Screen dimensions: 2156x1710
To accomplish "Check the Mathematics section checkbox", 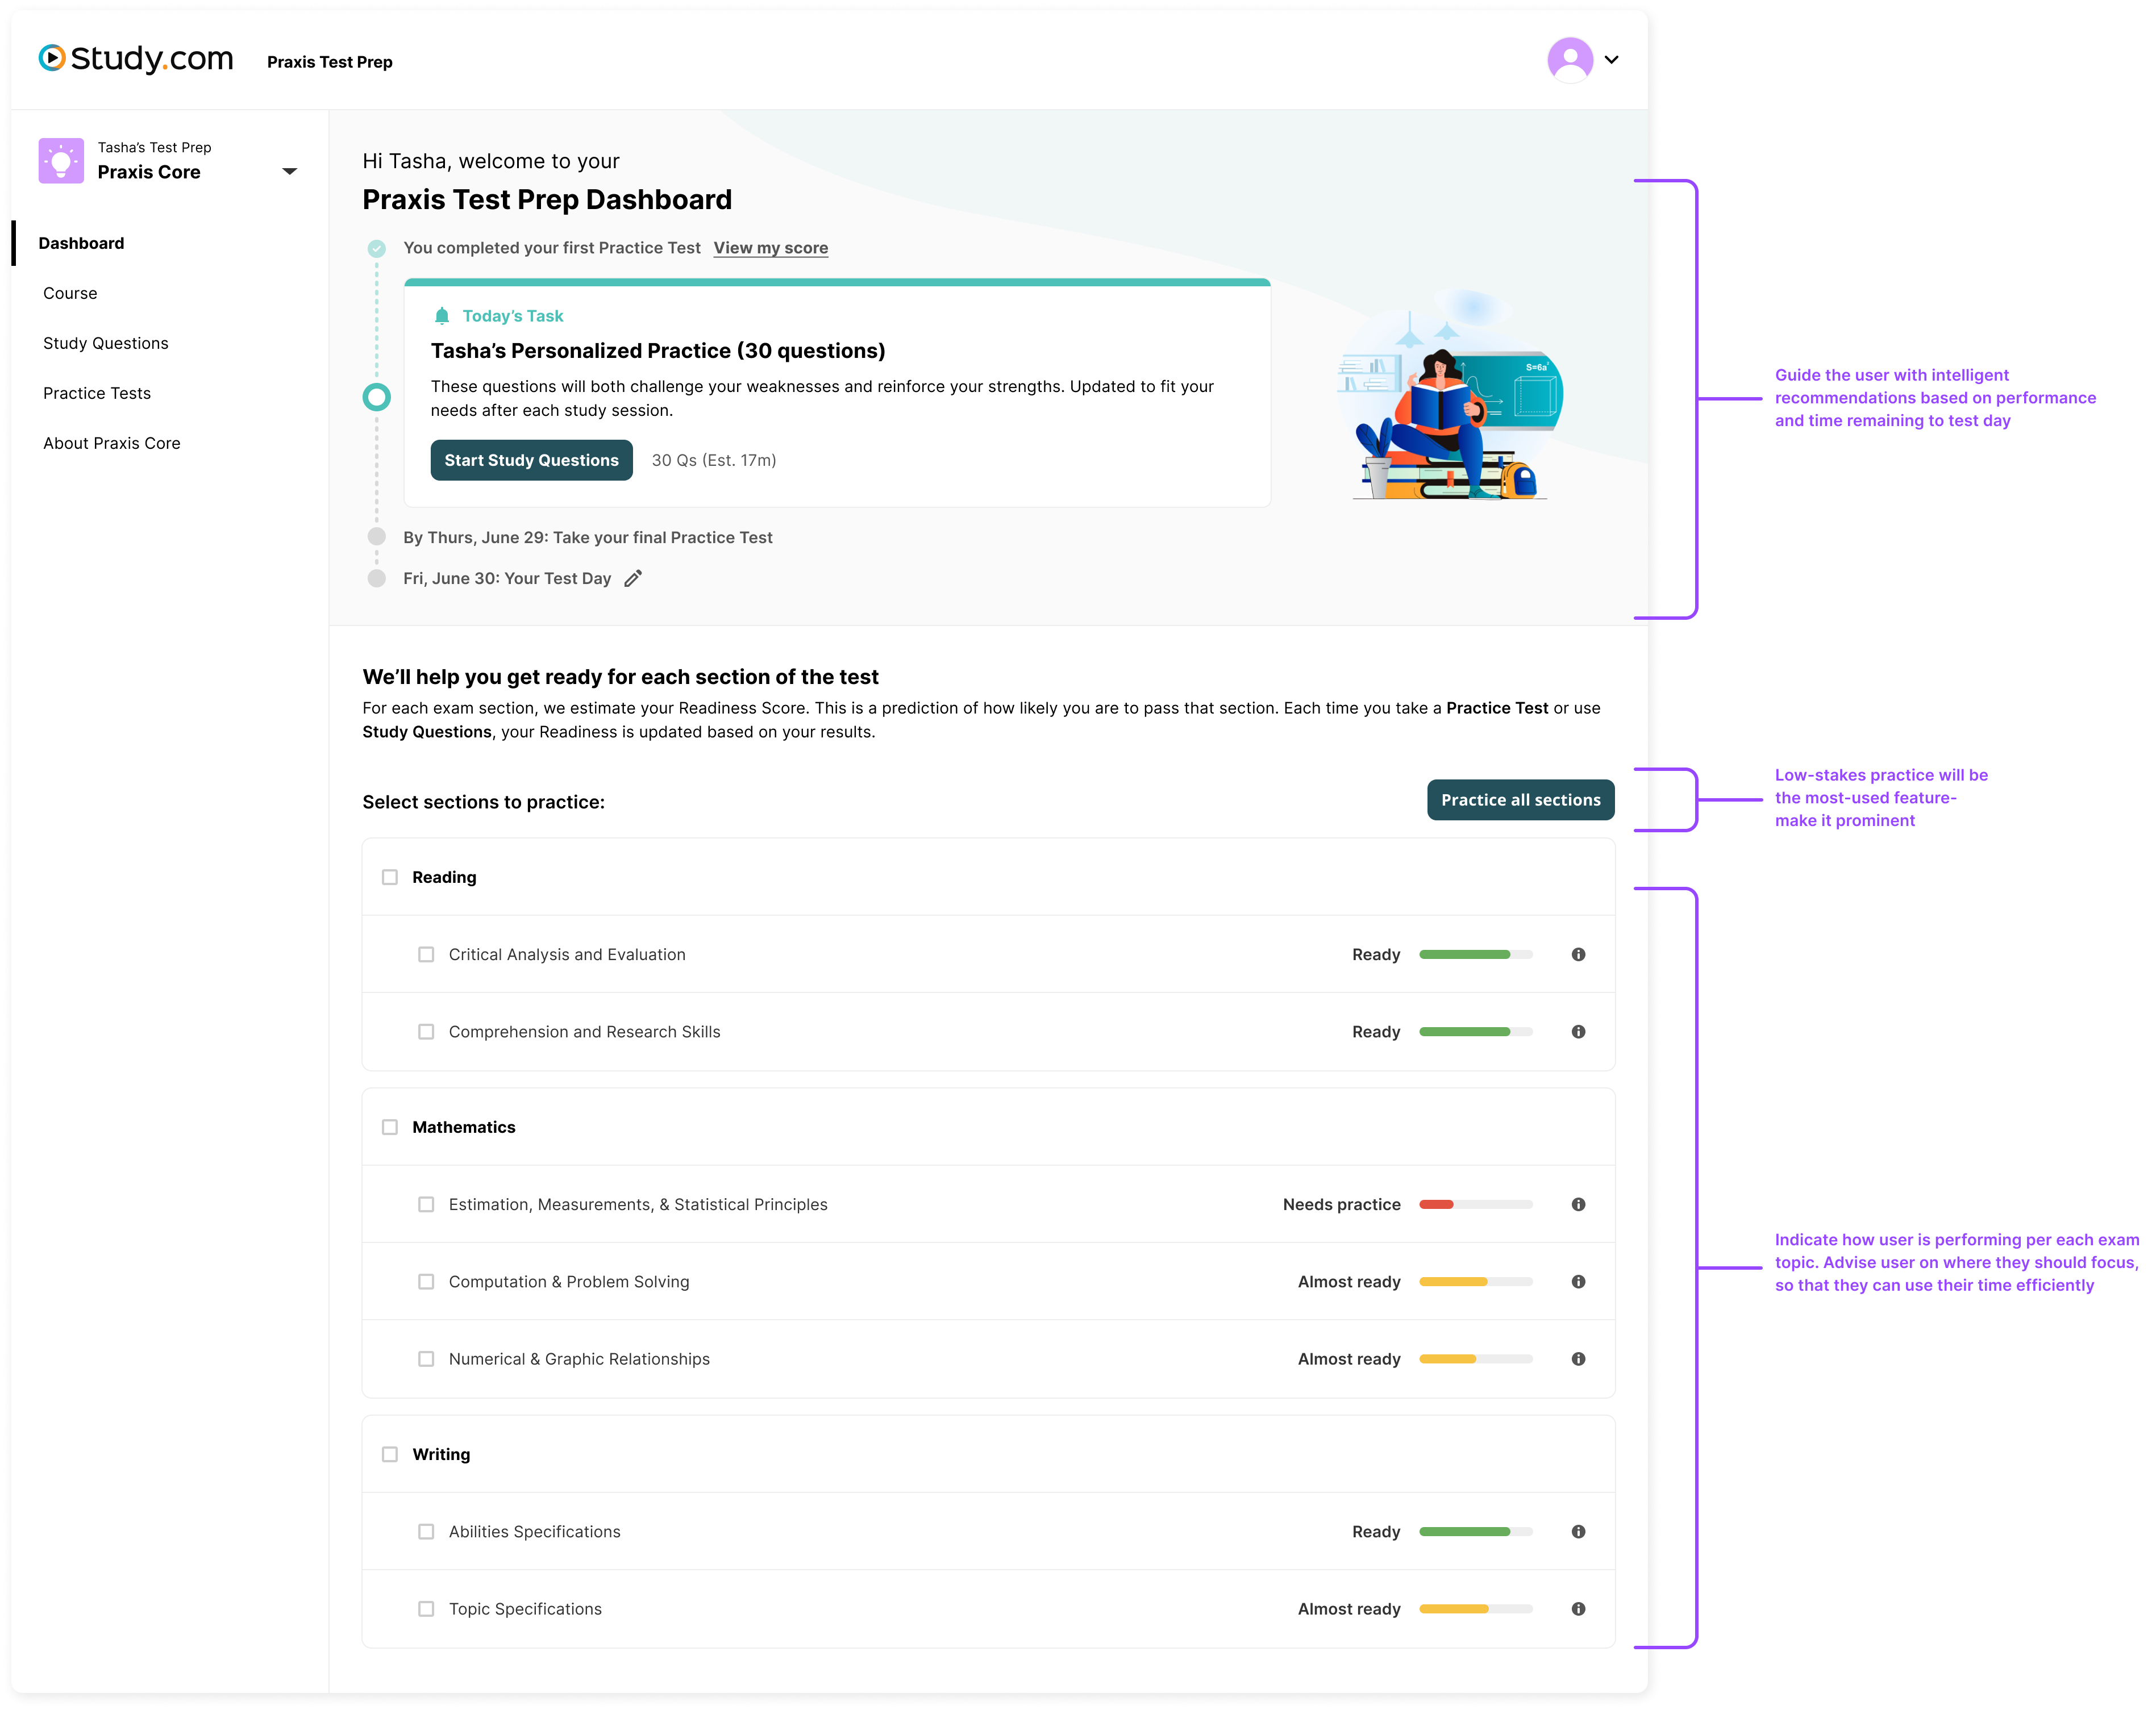I will 390,1127.
